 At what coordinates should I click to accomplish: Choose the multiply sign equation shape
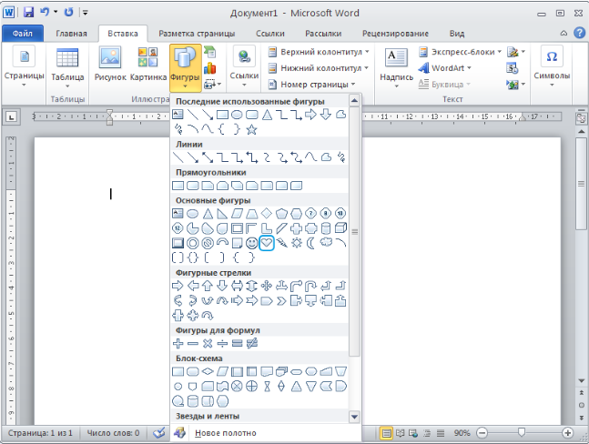pyautogui.click(x=208, y=343)
